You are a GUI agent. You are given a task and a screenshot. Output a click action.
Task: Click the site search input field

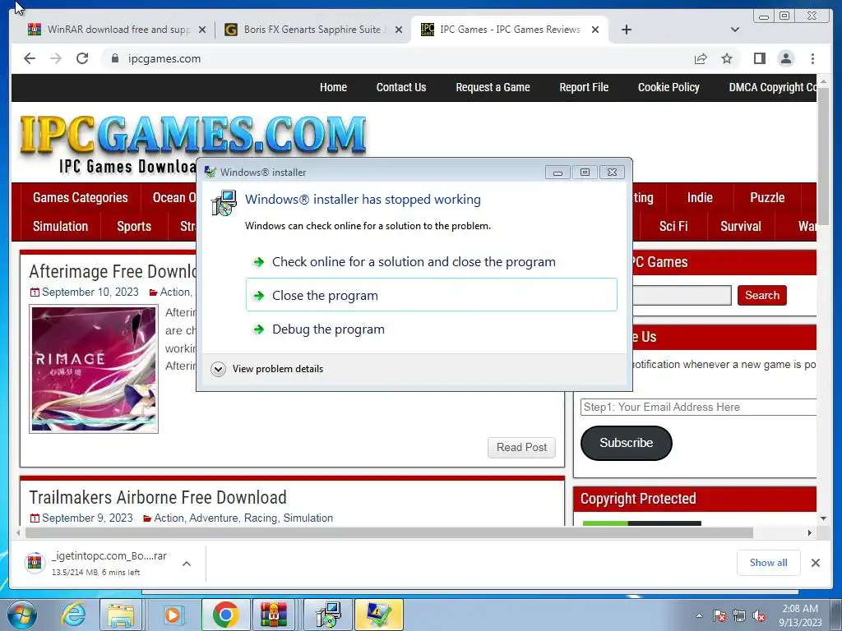pyautogui.click(x=682, y=295)
